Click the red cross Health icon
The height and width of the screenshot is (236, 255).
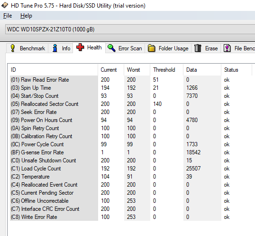click(80, 47)
